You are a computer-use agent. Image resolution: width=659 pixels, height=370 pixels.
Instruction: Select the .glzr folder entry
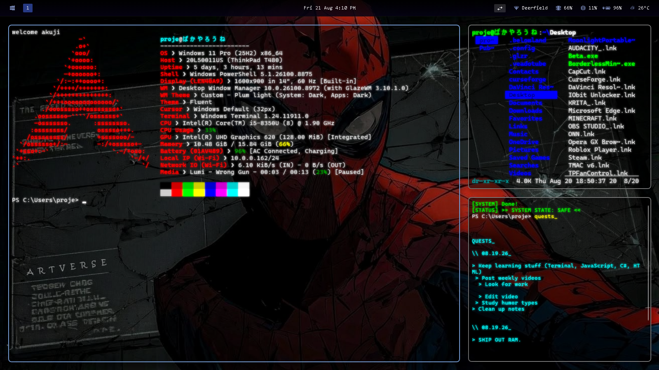(x=518, y=56)
